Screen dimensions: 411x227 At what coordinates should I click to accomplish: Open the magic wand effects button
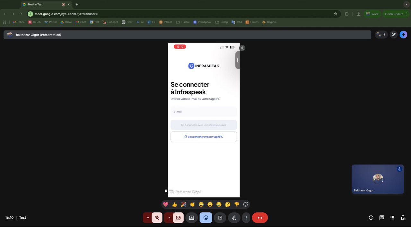(x=394, y=35)
